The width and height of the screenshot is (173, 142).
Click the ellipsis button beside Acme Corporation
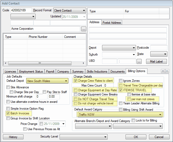coord(84,29)
